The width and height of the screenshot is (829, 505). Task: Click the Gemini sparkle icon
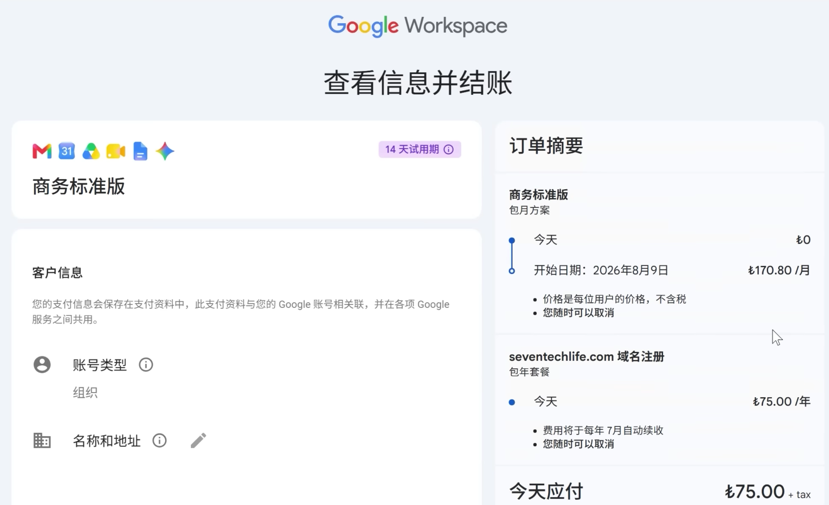[x=165, y=151]
